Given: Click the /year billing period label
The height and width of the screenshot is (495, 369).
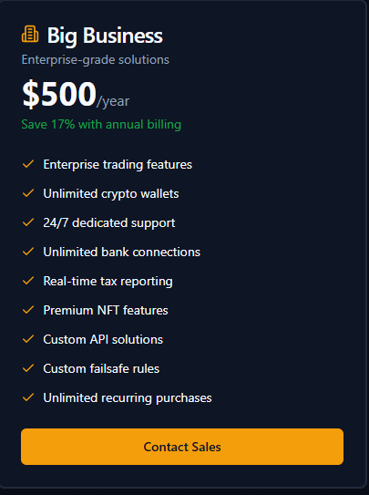Looking at the screenshot, I should tap(113, 101).
